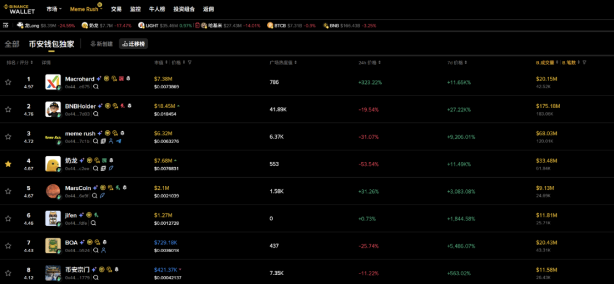The height and width of the screenshot is (284, 614).
Task: Open ticker settings icon left of 龙Long
Action: click(x=6, y=25)
